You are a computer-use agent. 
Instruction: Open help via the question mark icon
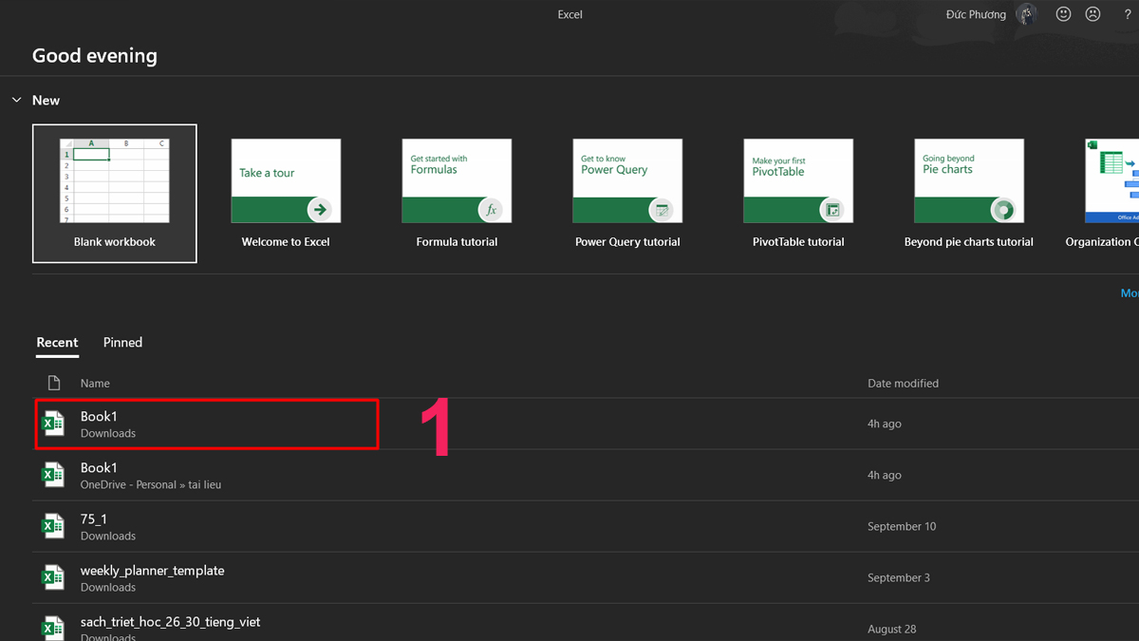pyautogui.click(x=1128, y=14)
